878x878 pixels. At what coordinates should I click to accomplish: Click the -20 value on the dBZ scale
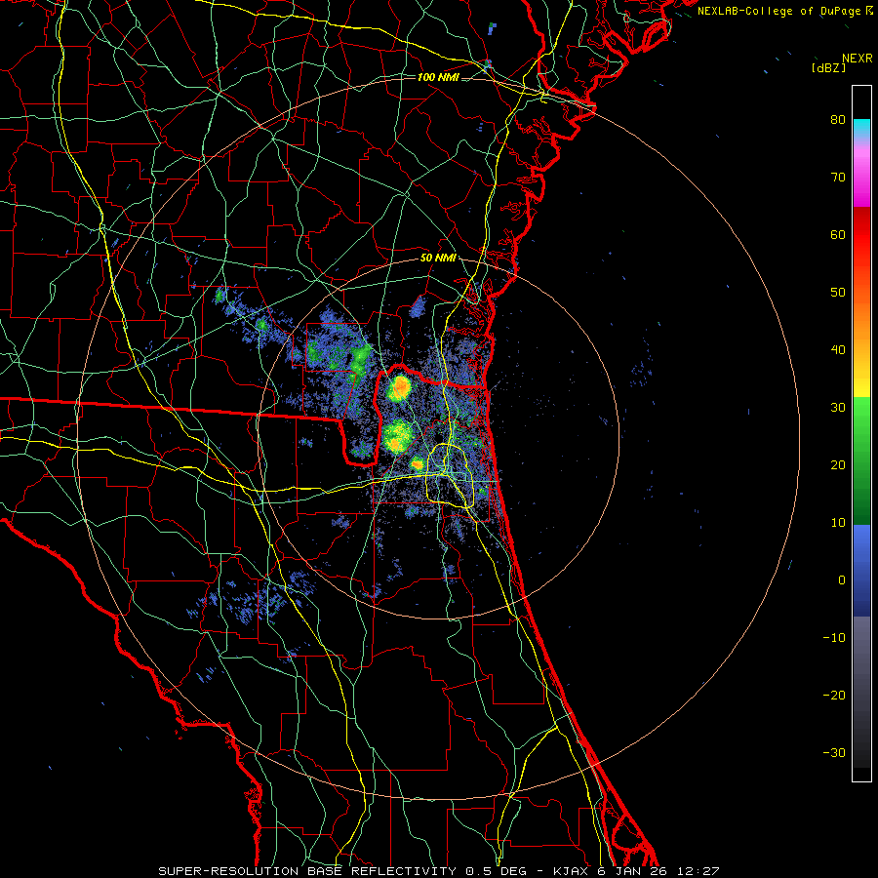(x=834, y=695)
